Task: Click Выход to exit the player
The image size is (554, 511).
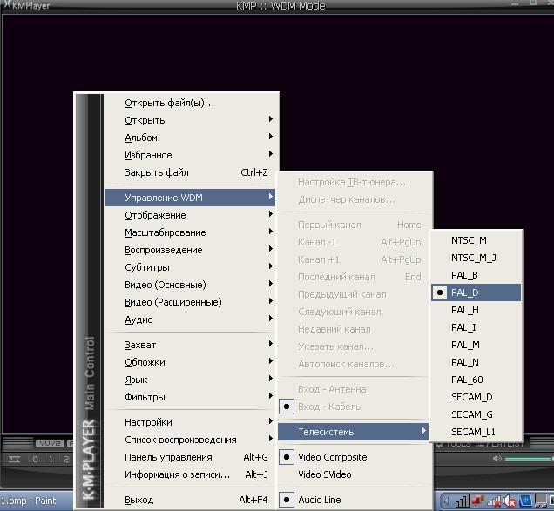Action: coord(139,500)
